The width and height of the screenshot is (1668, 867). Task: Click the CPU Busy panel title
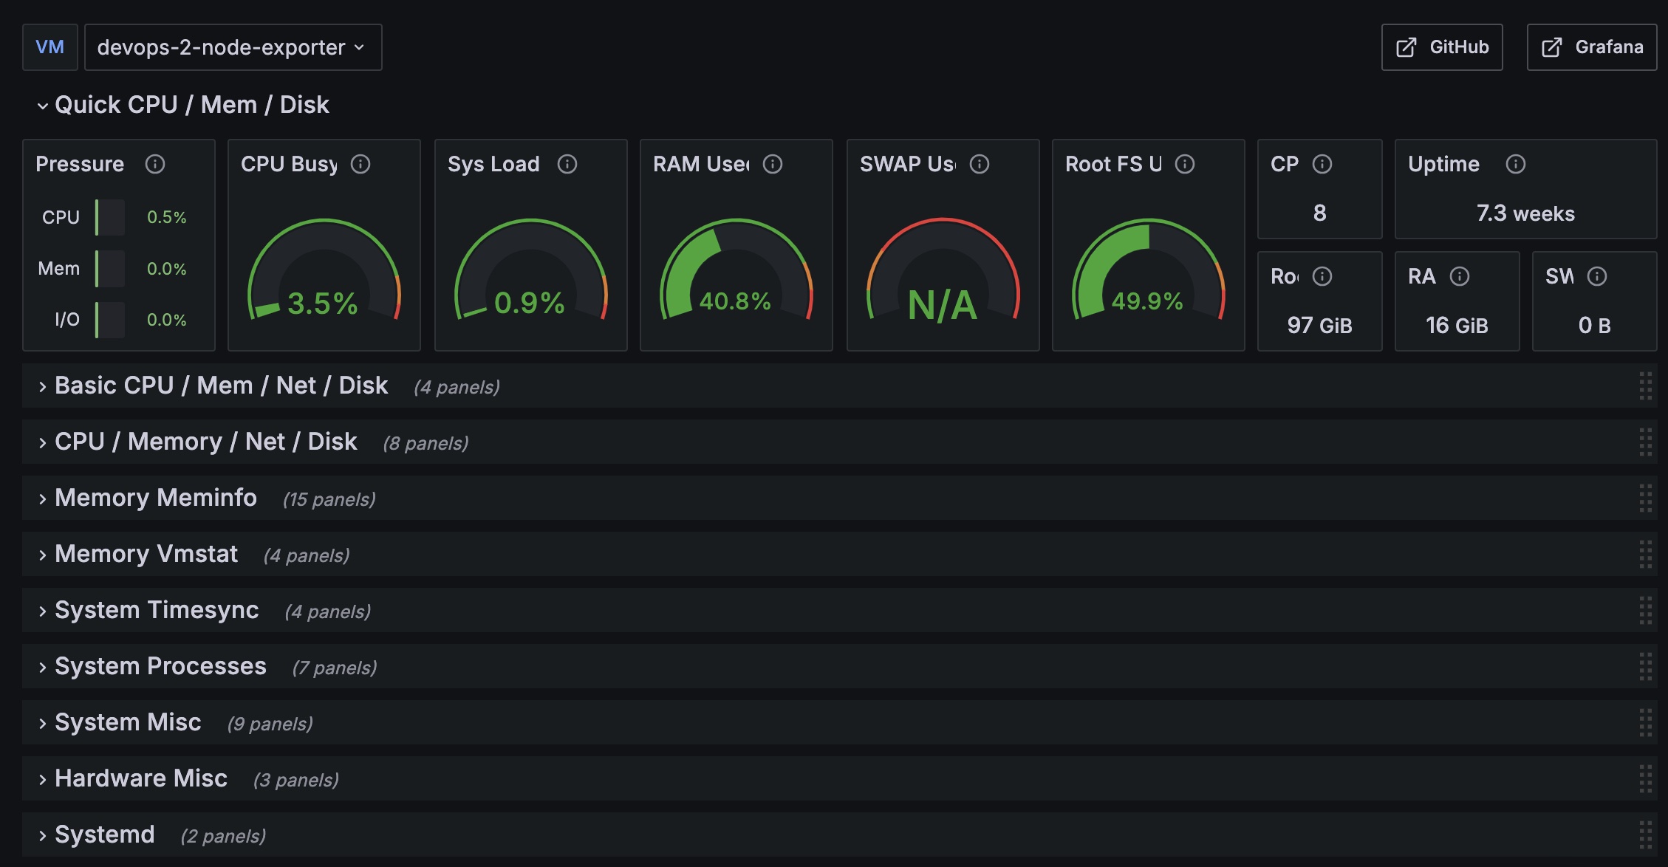(289, 164)
